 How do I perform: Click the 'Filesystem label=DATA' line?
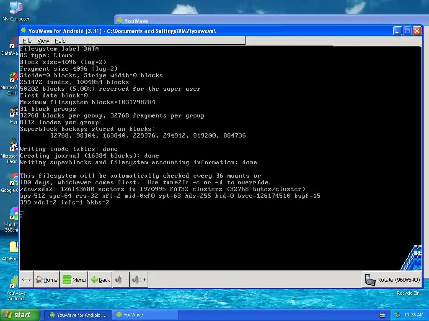tap(59, 48)
